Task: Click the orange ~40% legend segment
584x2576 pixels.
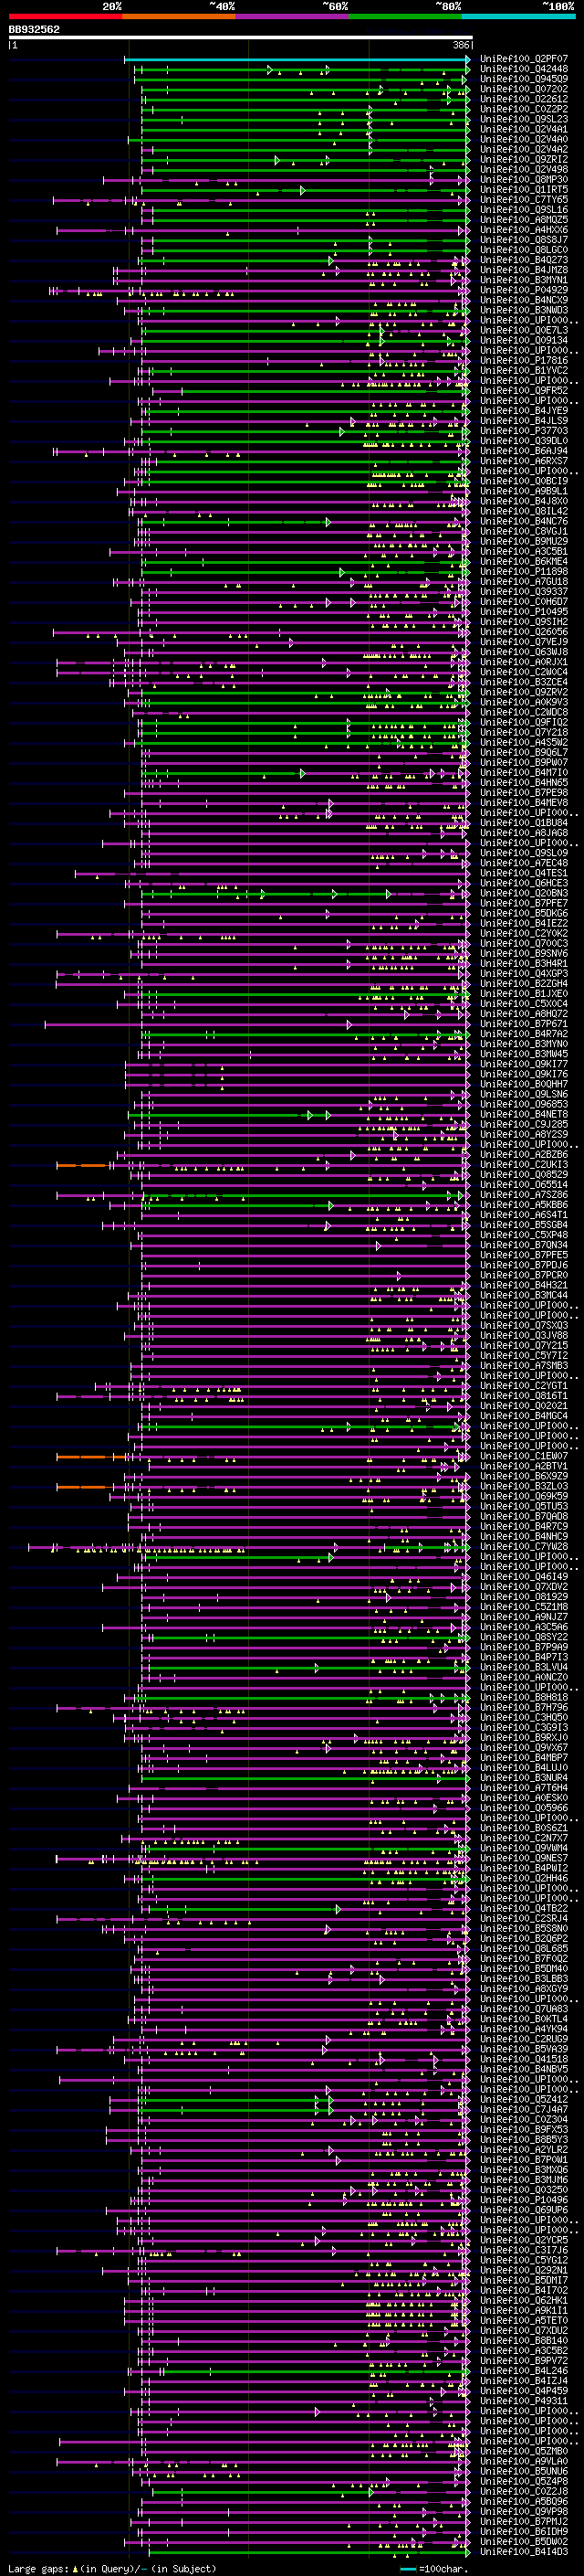Action: pyautogui.click(x=179, y=16)
